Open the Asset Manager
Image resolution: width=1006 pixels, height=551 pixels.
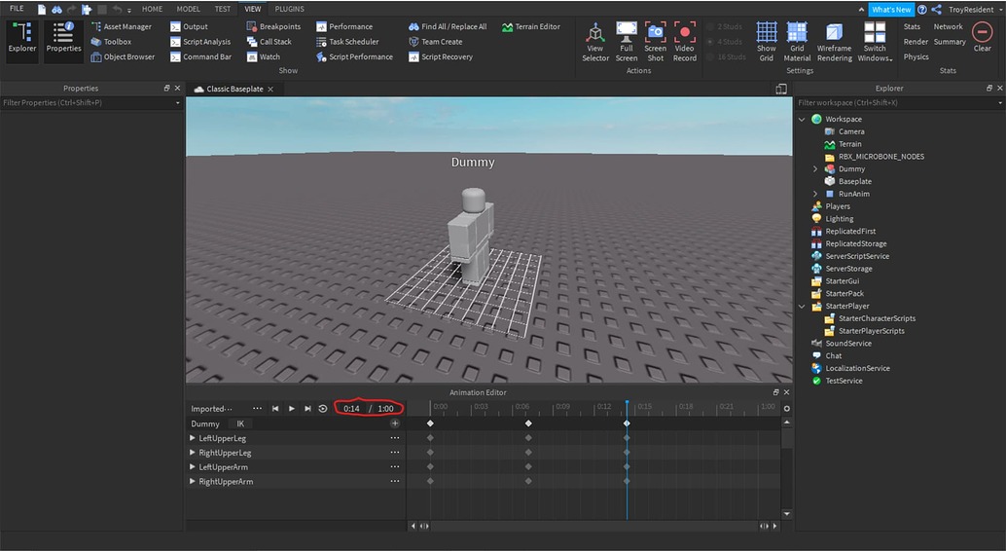pyautogui.click(x=122, y=26)
